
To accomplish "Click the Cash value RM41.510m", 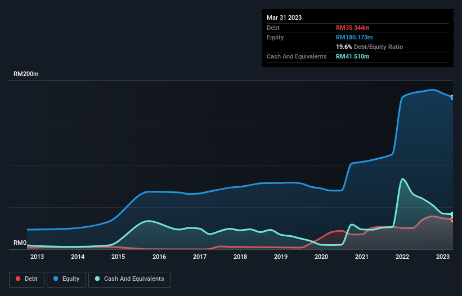I will click(352, 56).
